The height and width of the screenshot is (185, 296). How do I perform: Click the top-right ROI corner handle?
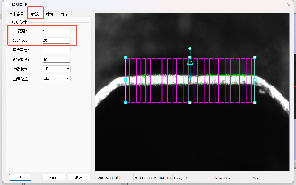(255, 57)
